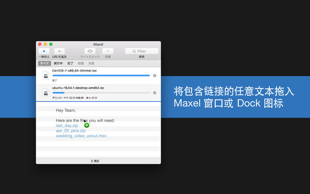Click the Maxel window title

(x=98, y=44)
